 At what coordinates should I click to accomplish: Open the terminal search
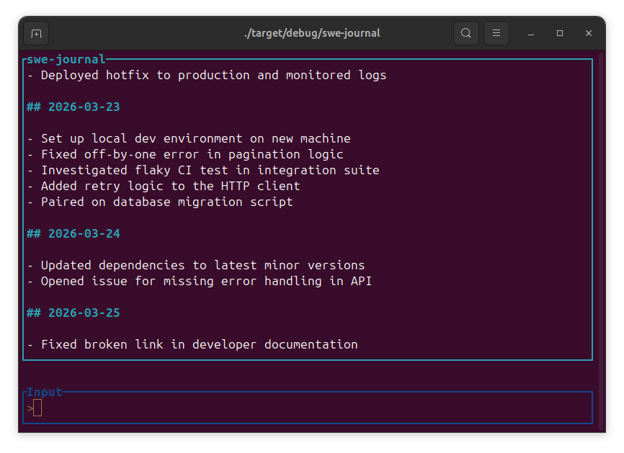click(466, 33)
